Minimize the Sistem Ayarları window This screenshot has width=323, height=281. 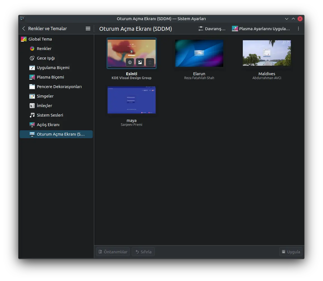pyautogui.click(x=287, y=19)
